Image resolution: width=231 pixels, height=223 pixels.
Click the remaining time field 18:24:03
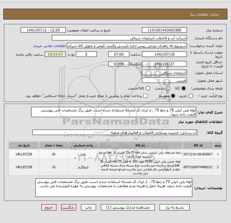tap(55, 54)
